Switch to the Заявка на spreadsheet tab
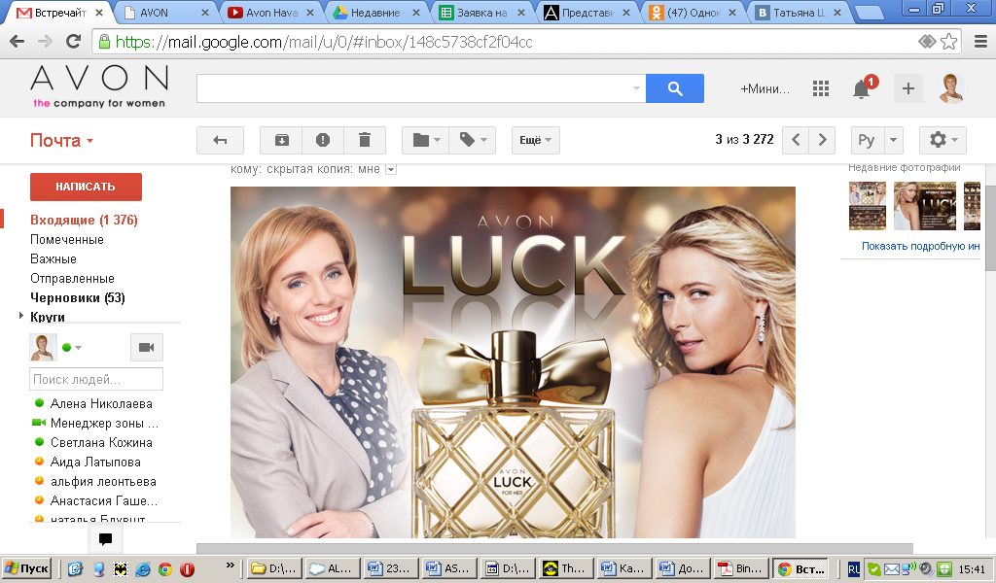 [481, 12]
